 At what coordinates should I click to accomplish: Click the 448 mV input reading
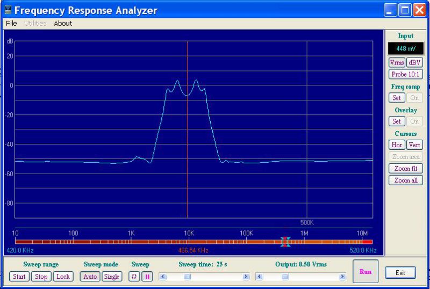point(406,49)
